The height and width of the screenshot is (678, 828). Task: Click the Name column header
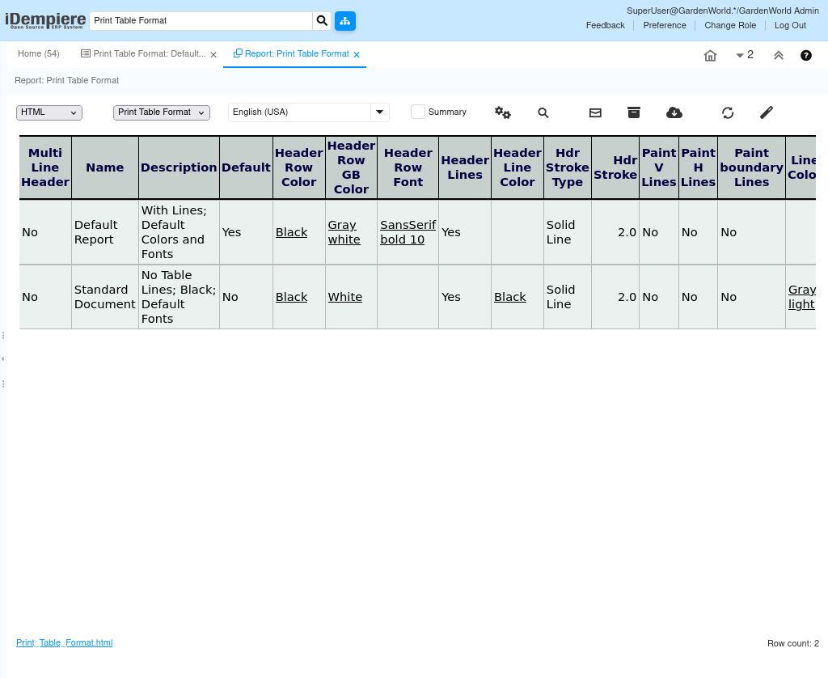point(105,167)
